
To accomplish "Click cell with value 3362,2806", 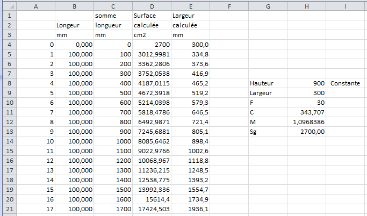I will [152, 64].
